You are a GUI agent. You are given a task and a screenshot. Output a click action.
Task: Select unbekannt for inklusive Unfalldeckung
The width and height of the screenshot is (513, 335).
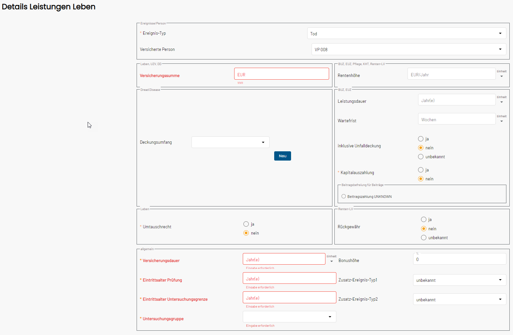[421, 157]
